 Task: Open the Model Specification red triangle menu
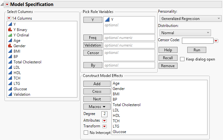coord(7,4)
